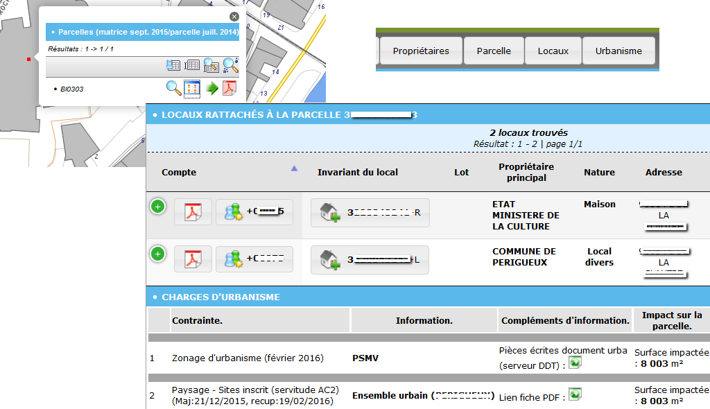Click the plain table icon in popup toolbar

[x=192, y=66]
